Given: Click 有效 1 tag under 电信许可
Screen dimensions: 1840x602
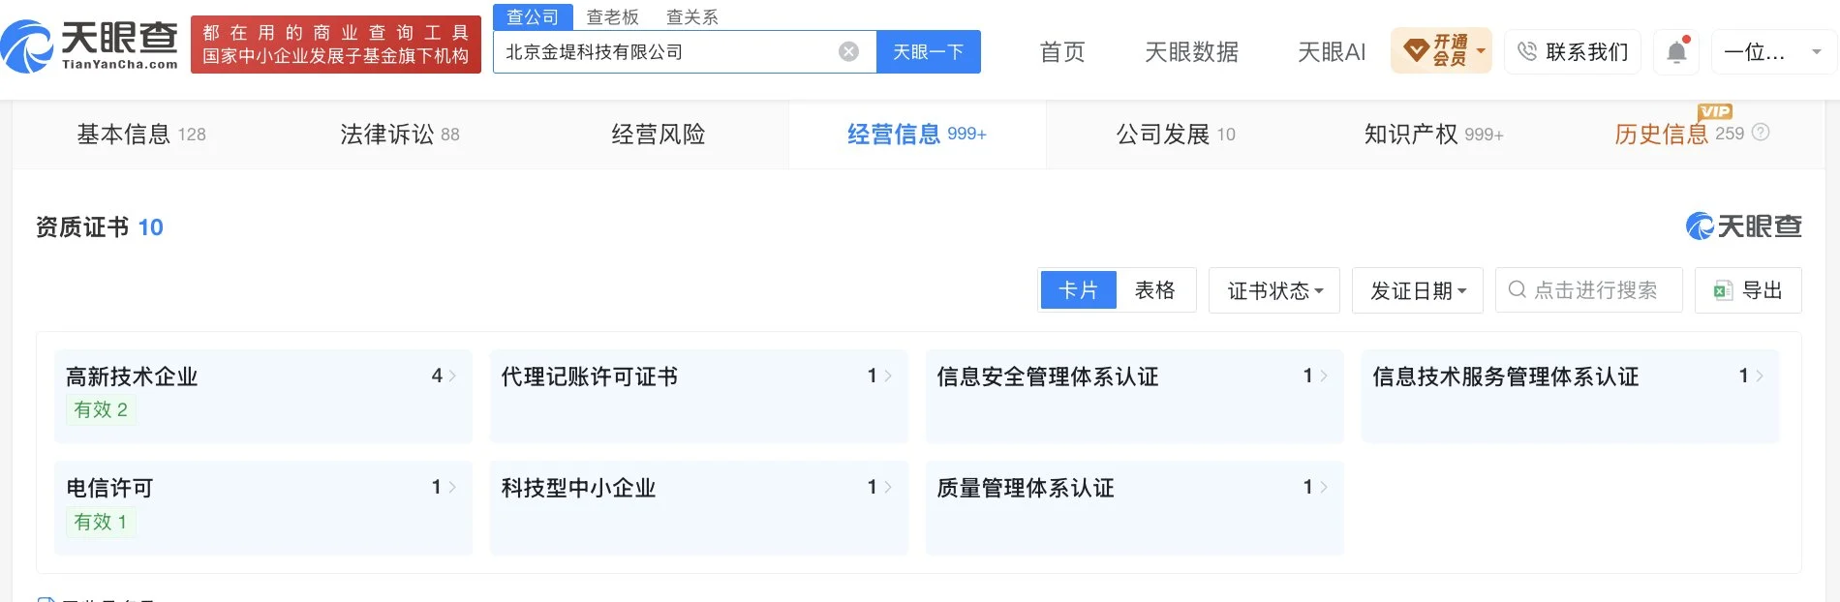Looking at the screenshot, I should 101,522.
